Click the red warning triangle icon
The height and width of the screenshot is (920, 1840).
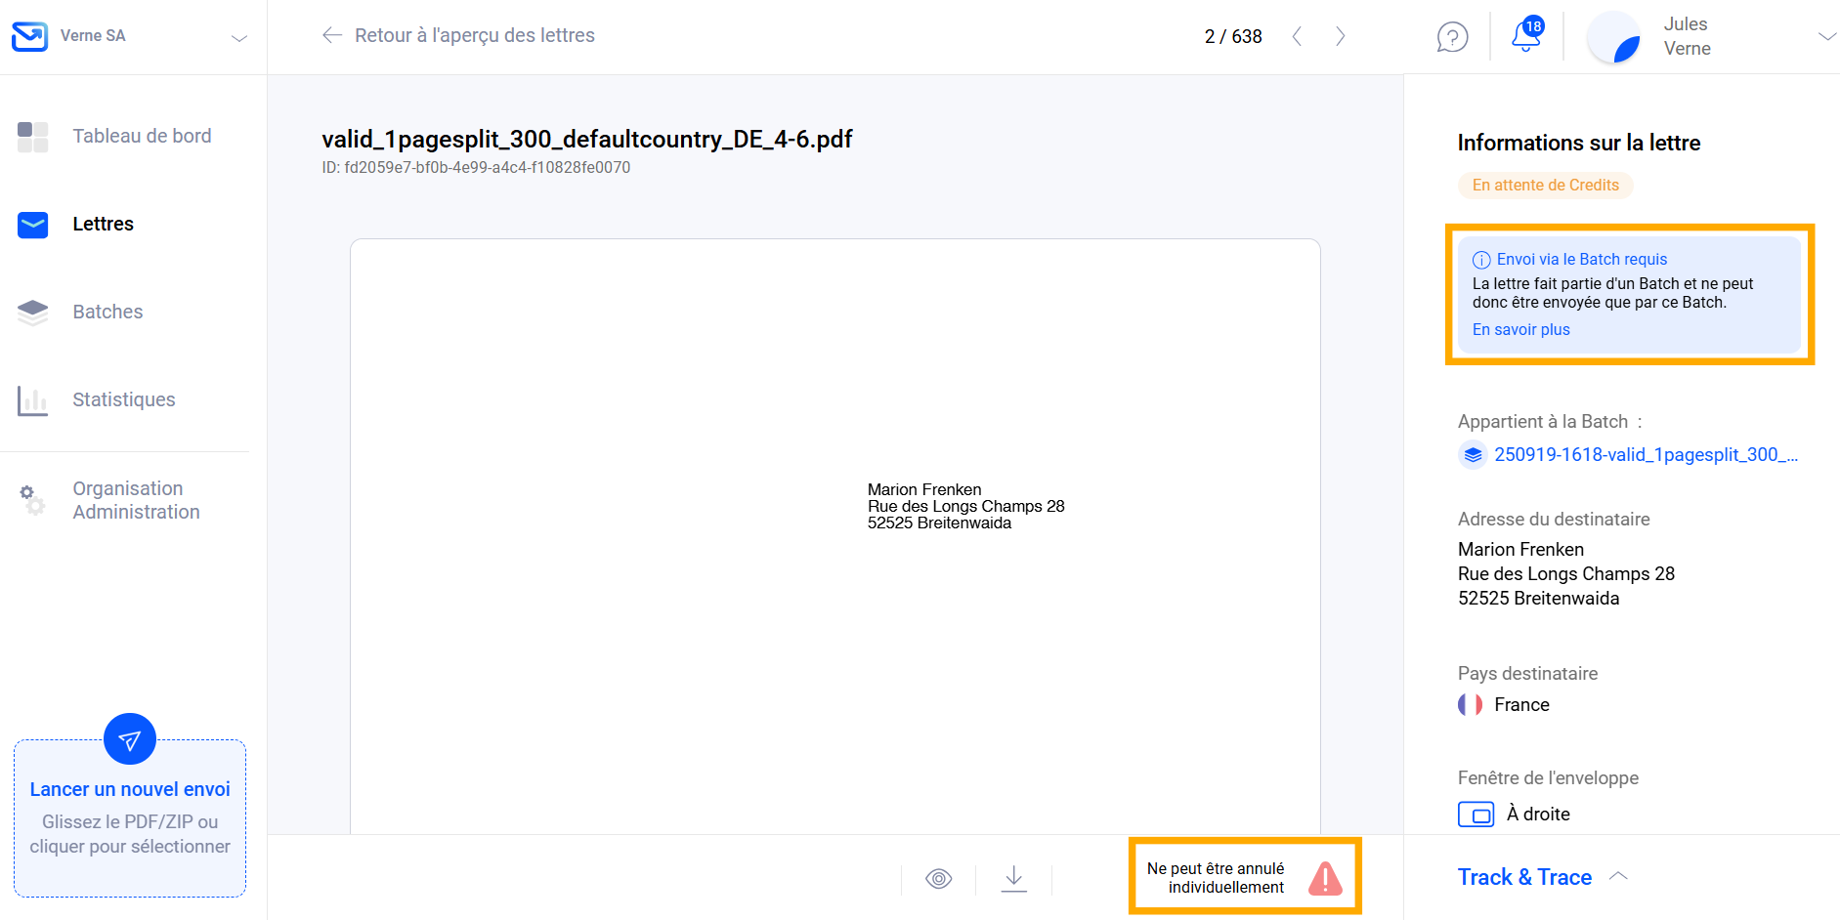(x=1325, y=878)
